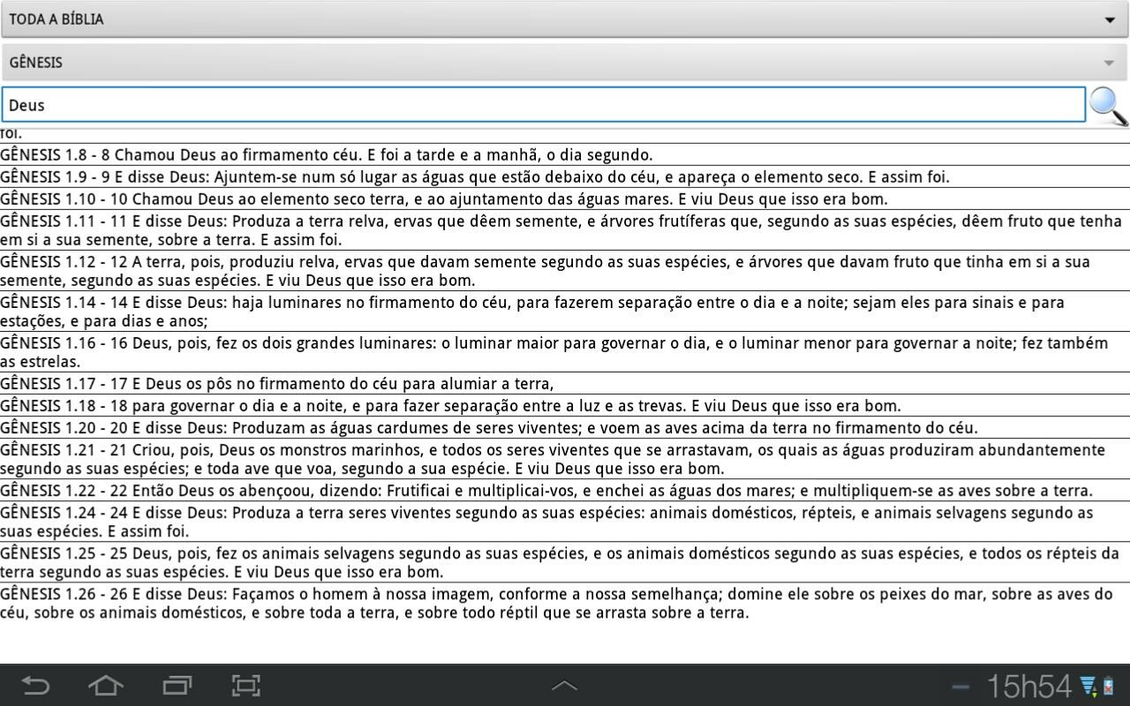
Task: Open verse GÊNESIS 1.11 result
Action: (x=565, y=230)
